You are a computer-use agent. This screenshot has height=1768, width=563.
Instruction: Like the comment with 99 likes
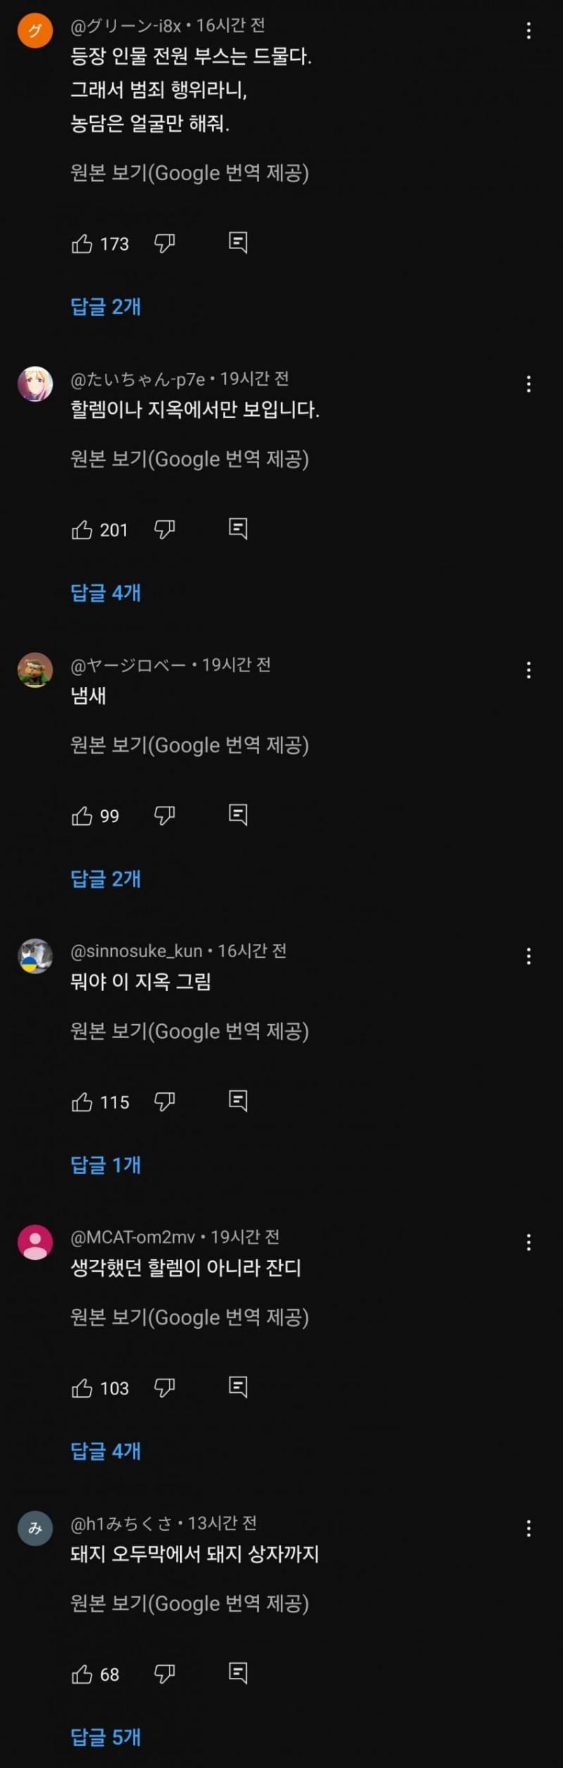(x=82, y=816)
